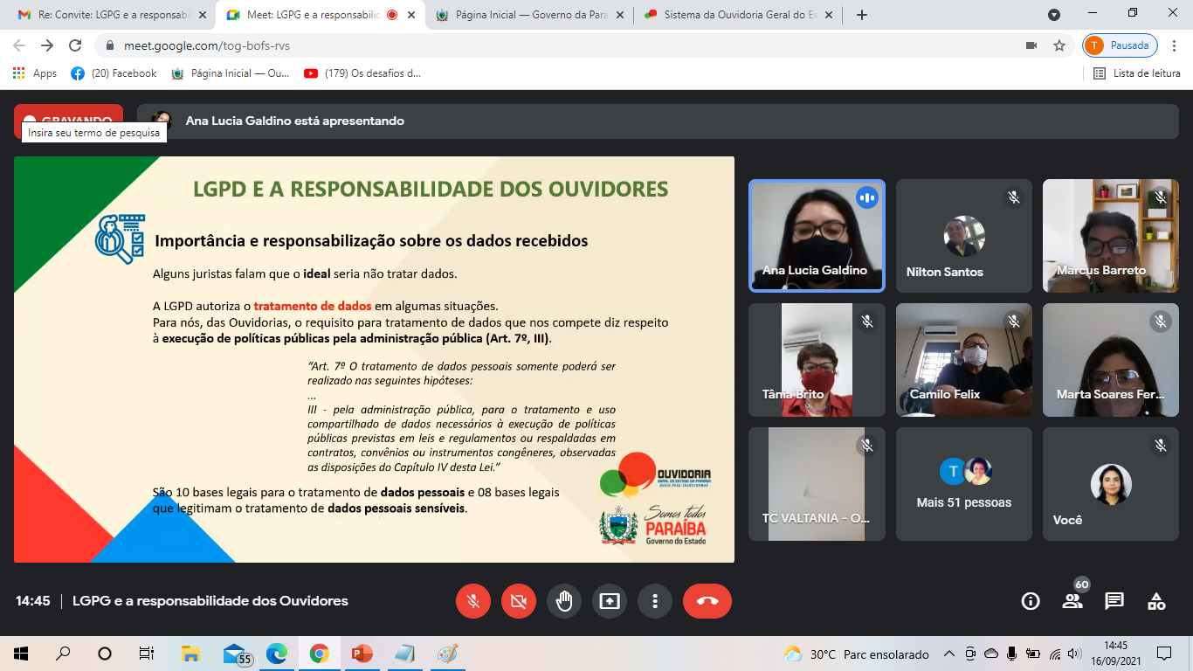Open meeting details info icon
This screenshot has width=1193, height=671.
(1031, 601)
